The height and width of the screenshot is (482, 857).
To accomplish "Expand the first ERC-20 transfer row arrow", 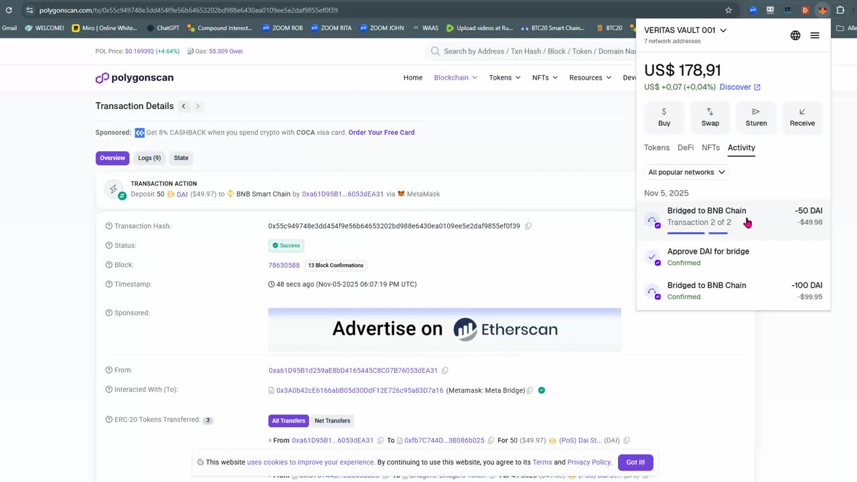I will (x=270, y=440).
